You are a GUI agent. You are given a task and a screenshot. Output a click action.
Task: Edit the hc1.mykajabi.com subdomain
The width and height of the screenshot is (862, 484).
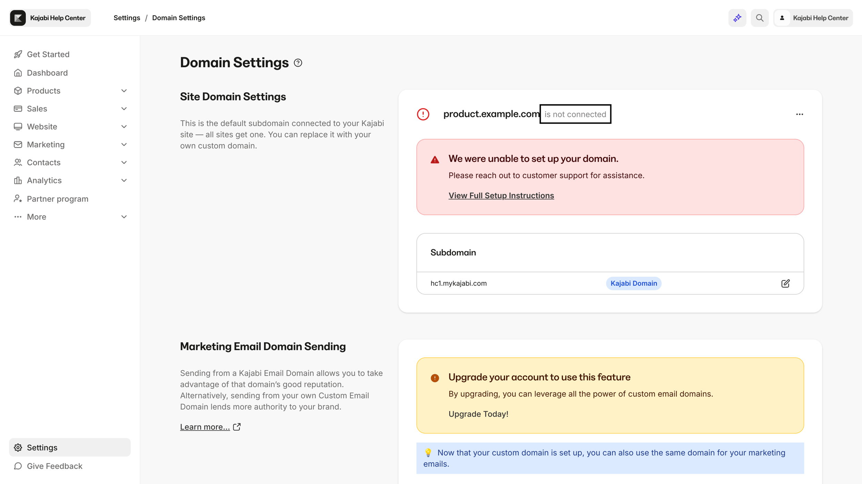(785, 283)
